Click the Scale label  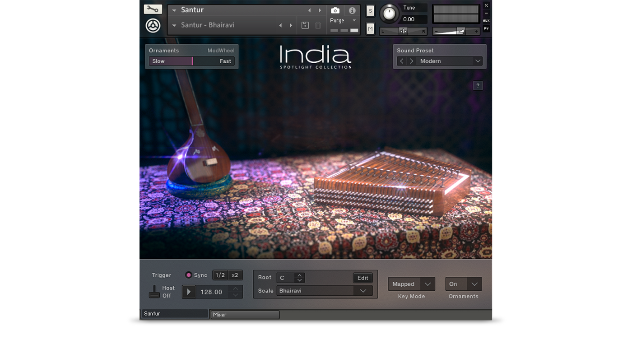click(x=266, y=291)
